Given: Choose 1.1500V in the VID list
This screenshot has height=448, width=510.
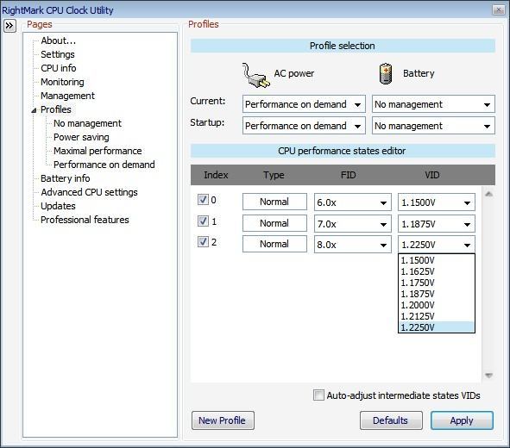Looking at the screenshot, I should [436, 260].
